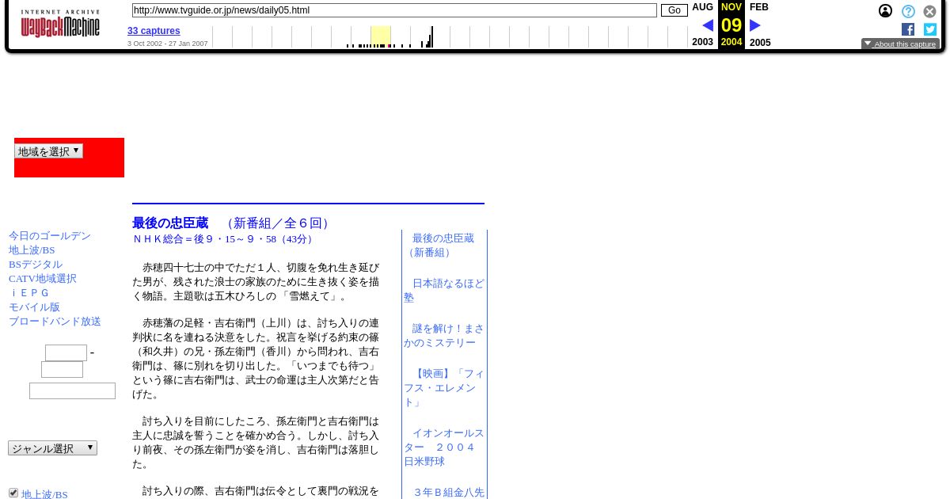Click the Wayback Machine logo
This screenshot has width=950, height=499.
60,25
